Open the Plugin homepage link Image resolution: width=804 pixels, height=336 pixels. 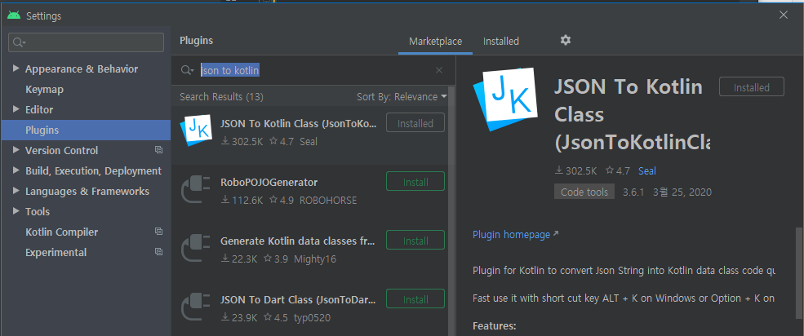pyautogui.click(x=515, y=235)
